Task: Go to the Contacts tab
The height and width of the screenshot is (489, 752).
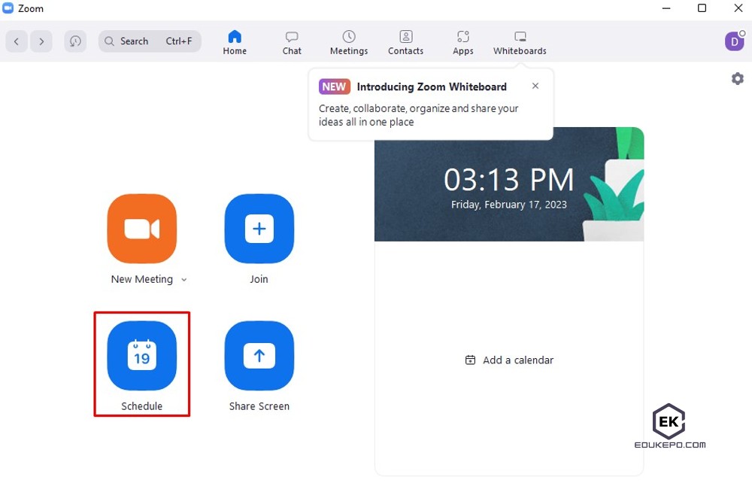Action: coord(405,41)
